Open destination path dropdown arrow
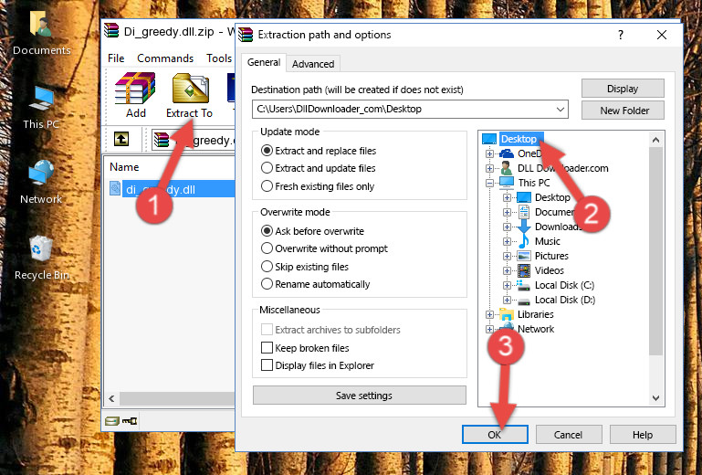The image size is (702, 475). (x=561, y=110)
